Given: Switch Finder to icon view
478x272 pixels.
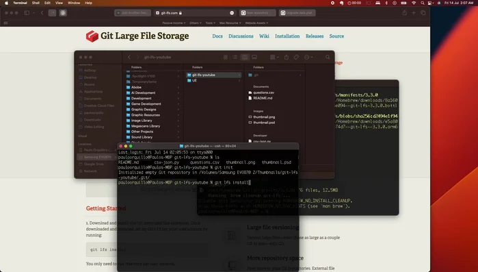Looking at the screenshot, I should coord(226,57).
